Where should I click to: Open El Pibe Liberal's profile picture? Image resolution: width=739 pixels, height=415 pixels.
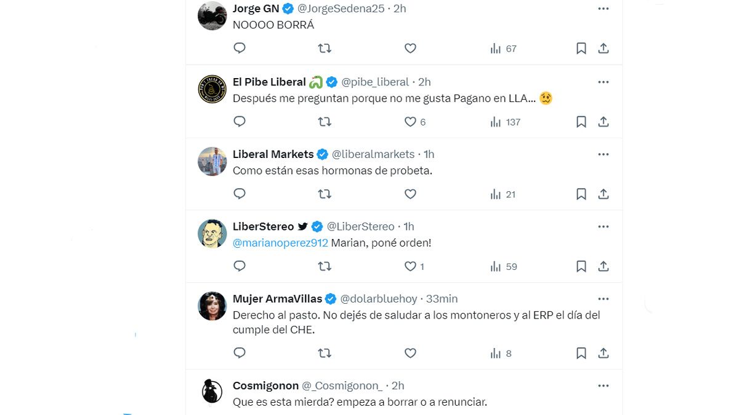click(x=212, y=89)
